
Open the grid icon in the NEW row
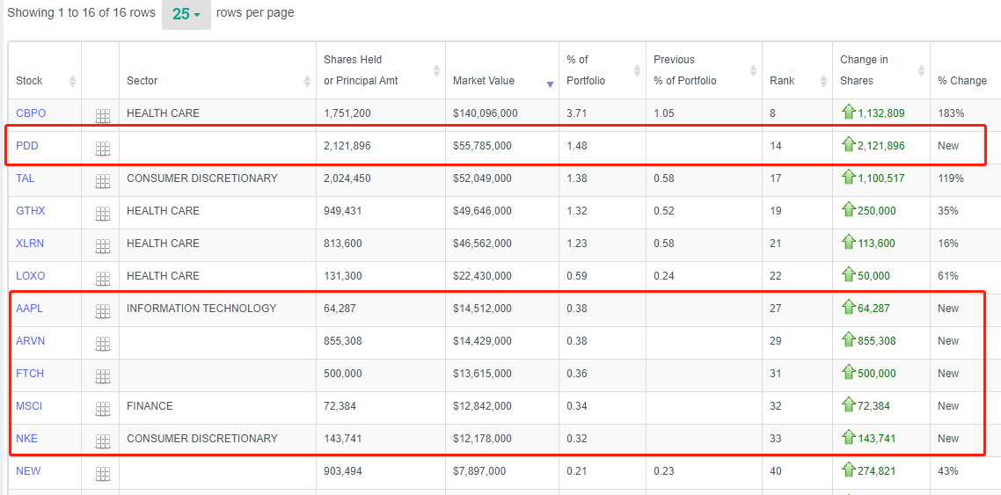tap(103, 474)
